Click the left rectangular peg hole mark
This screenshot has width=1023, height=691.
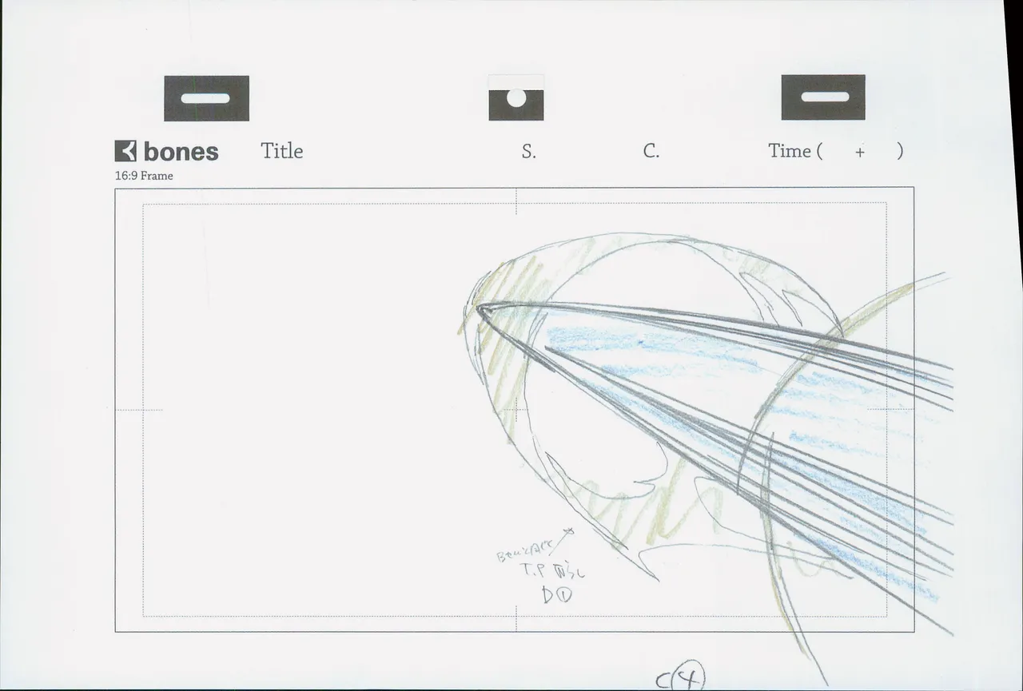(206, 98)
